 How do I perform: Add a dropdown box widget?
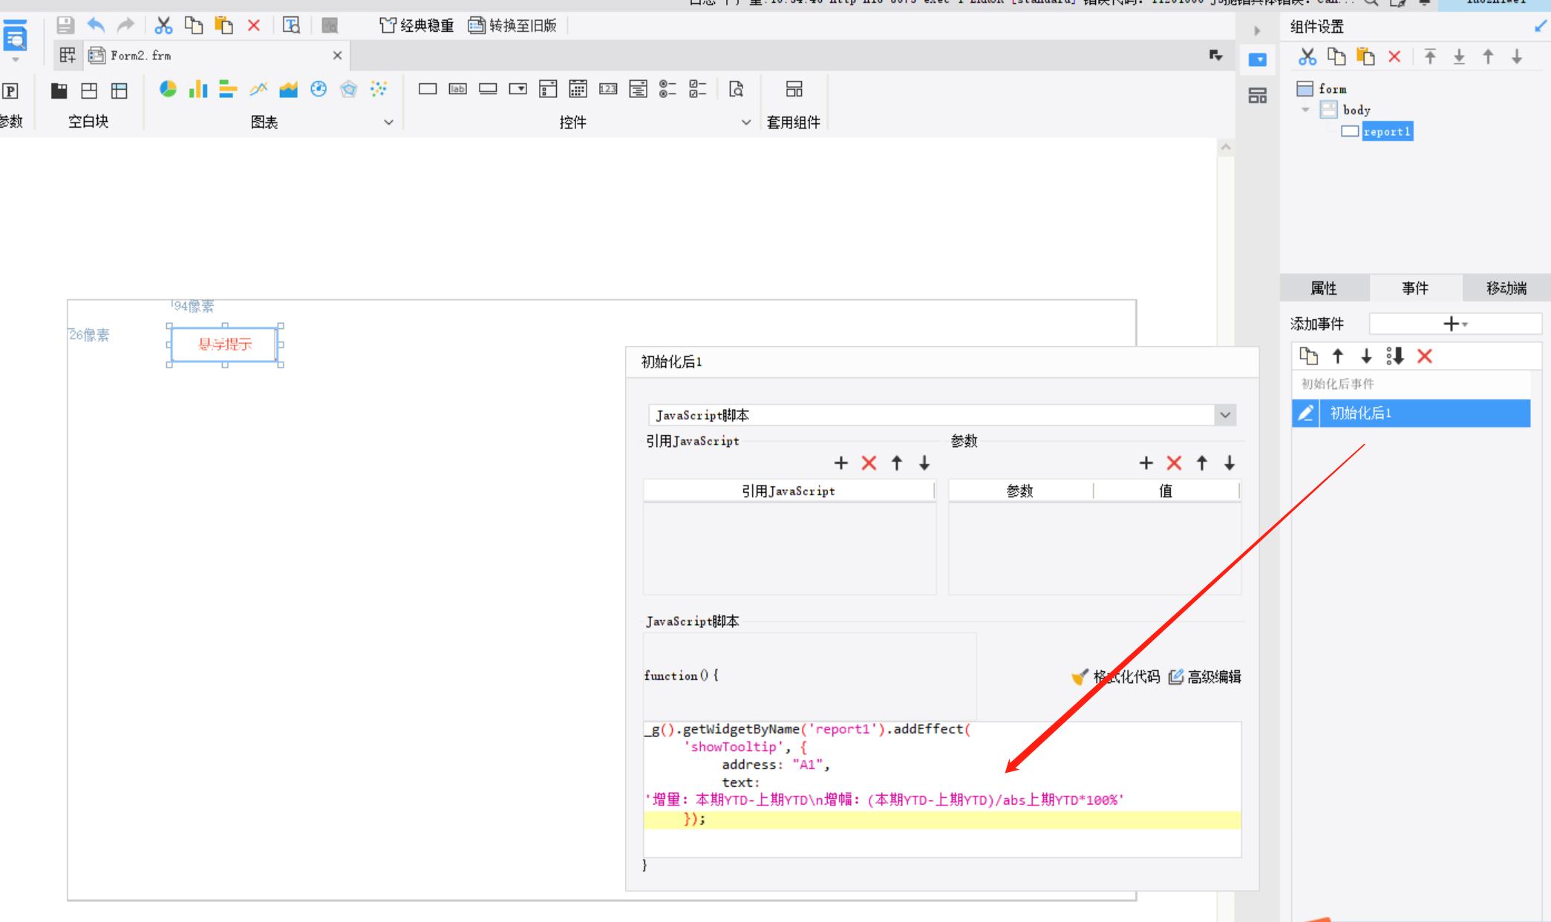[x=518, y=89]
